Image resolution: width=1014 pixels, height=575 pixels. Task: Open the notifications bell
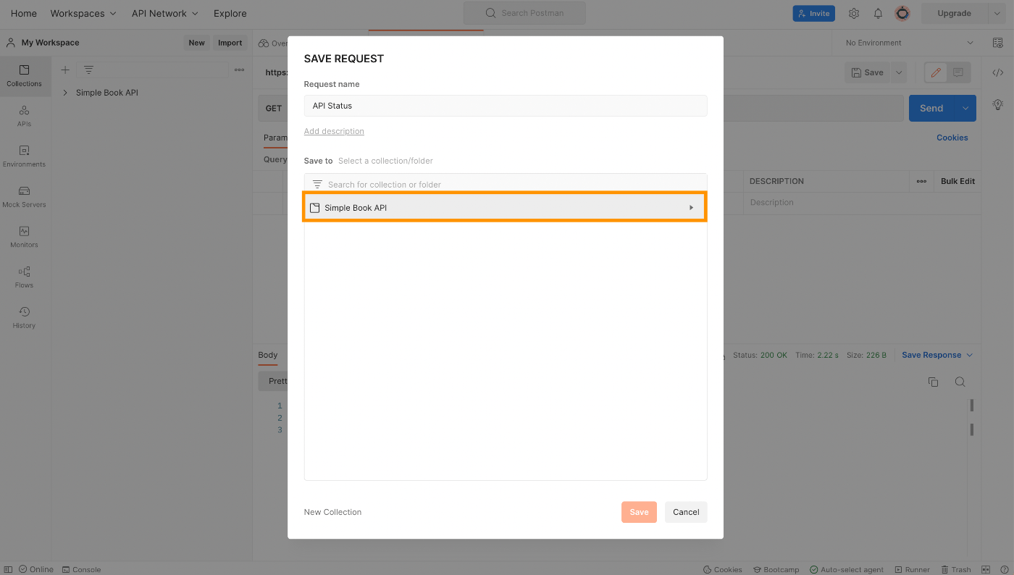coord(878,13)
